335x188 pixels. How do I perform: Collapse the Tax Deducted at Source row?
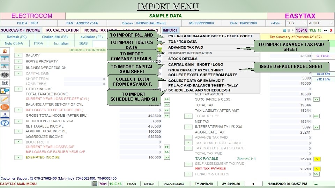coord(188,143)
